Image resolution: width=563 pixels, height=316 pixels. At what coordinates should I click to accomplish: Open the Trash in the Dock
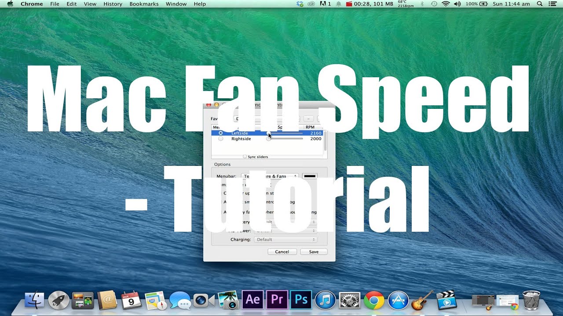(531, 300)
